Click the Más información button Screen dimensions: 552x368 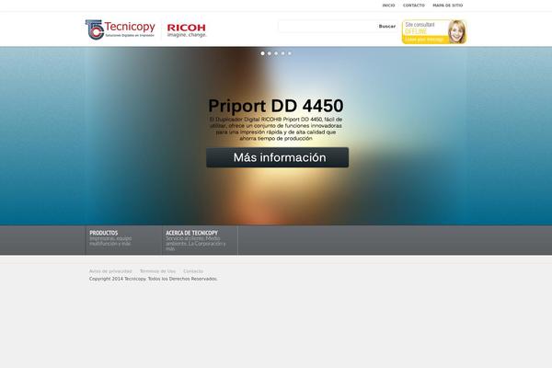coord(278,157)
